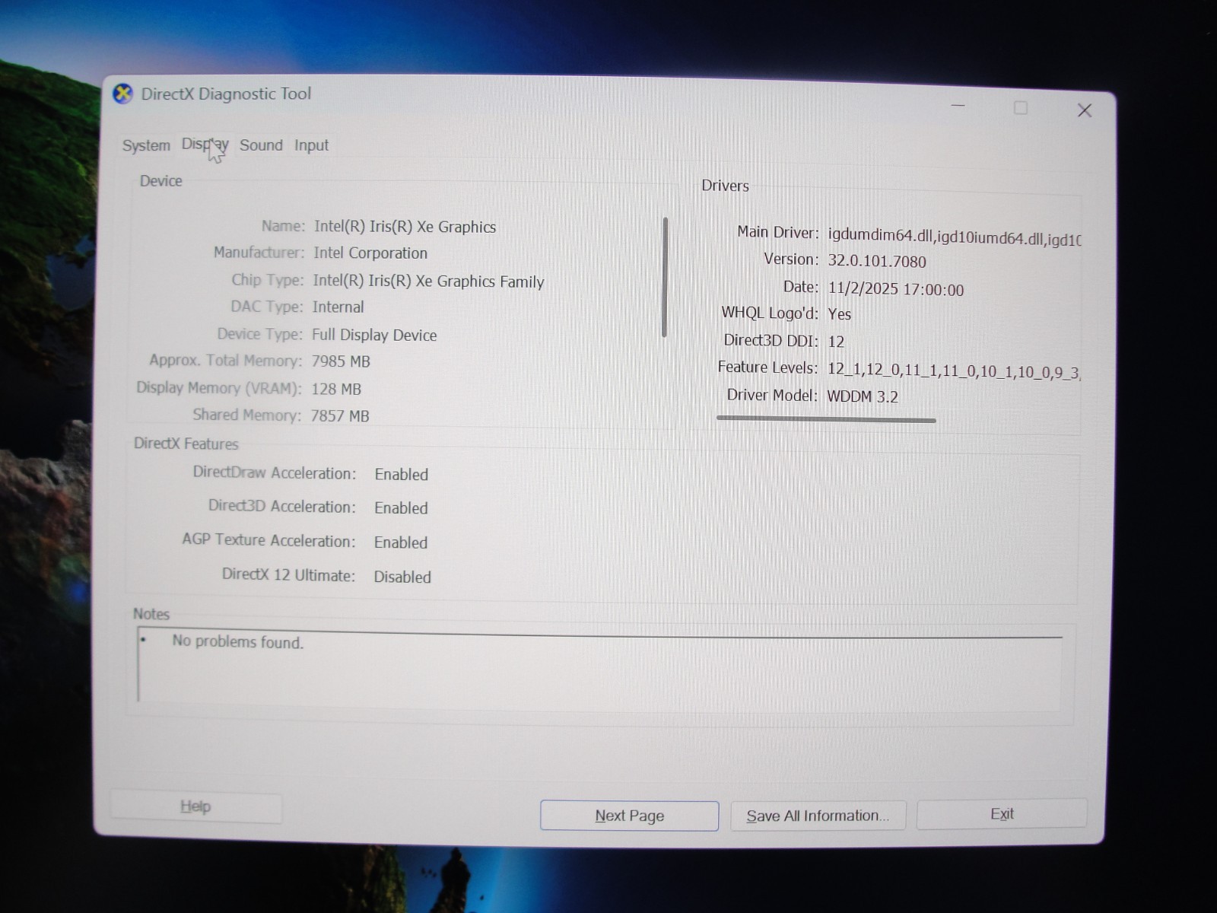Go to the Input tab

click(x=311, y=145)
